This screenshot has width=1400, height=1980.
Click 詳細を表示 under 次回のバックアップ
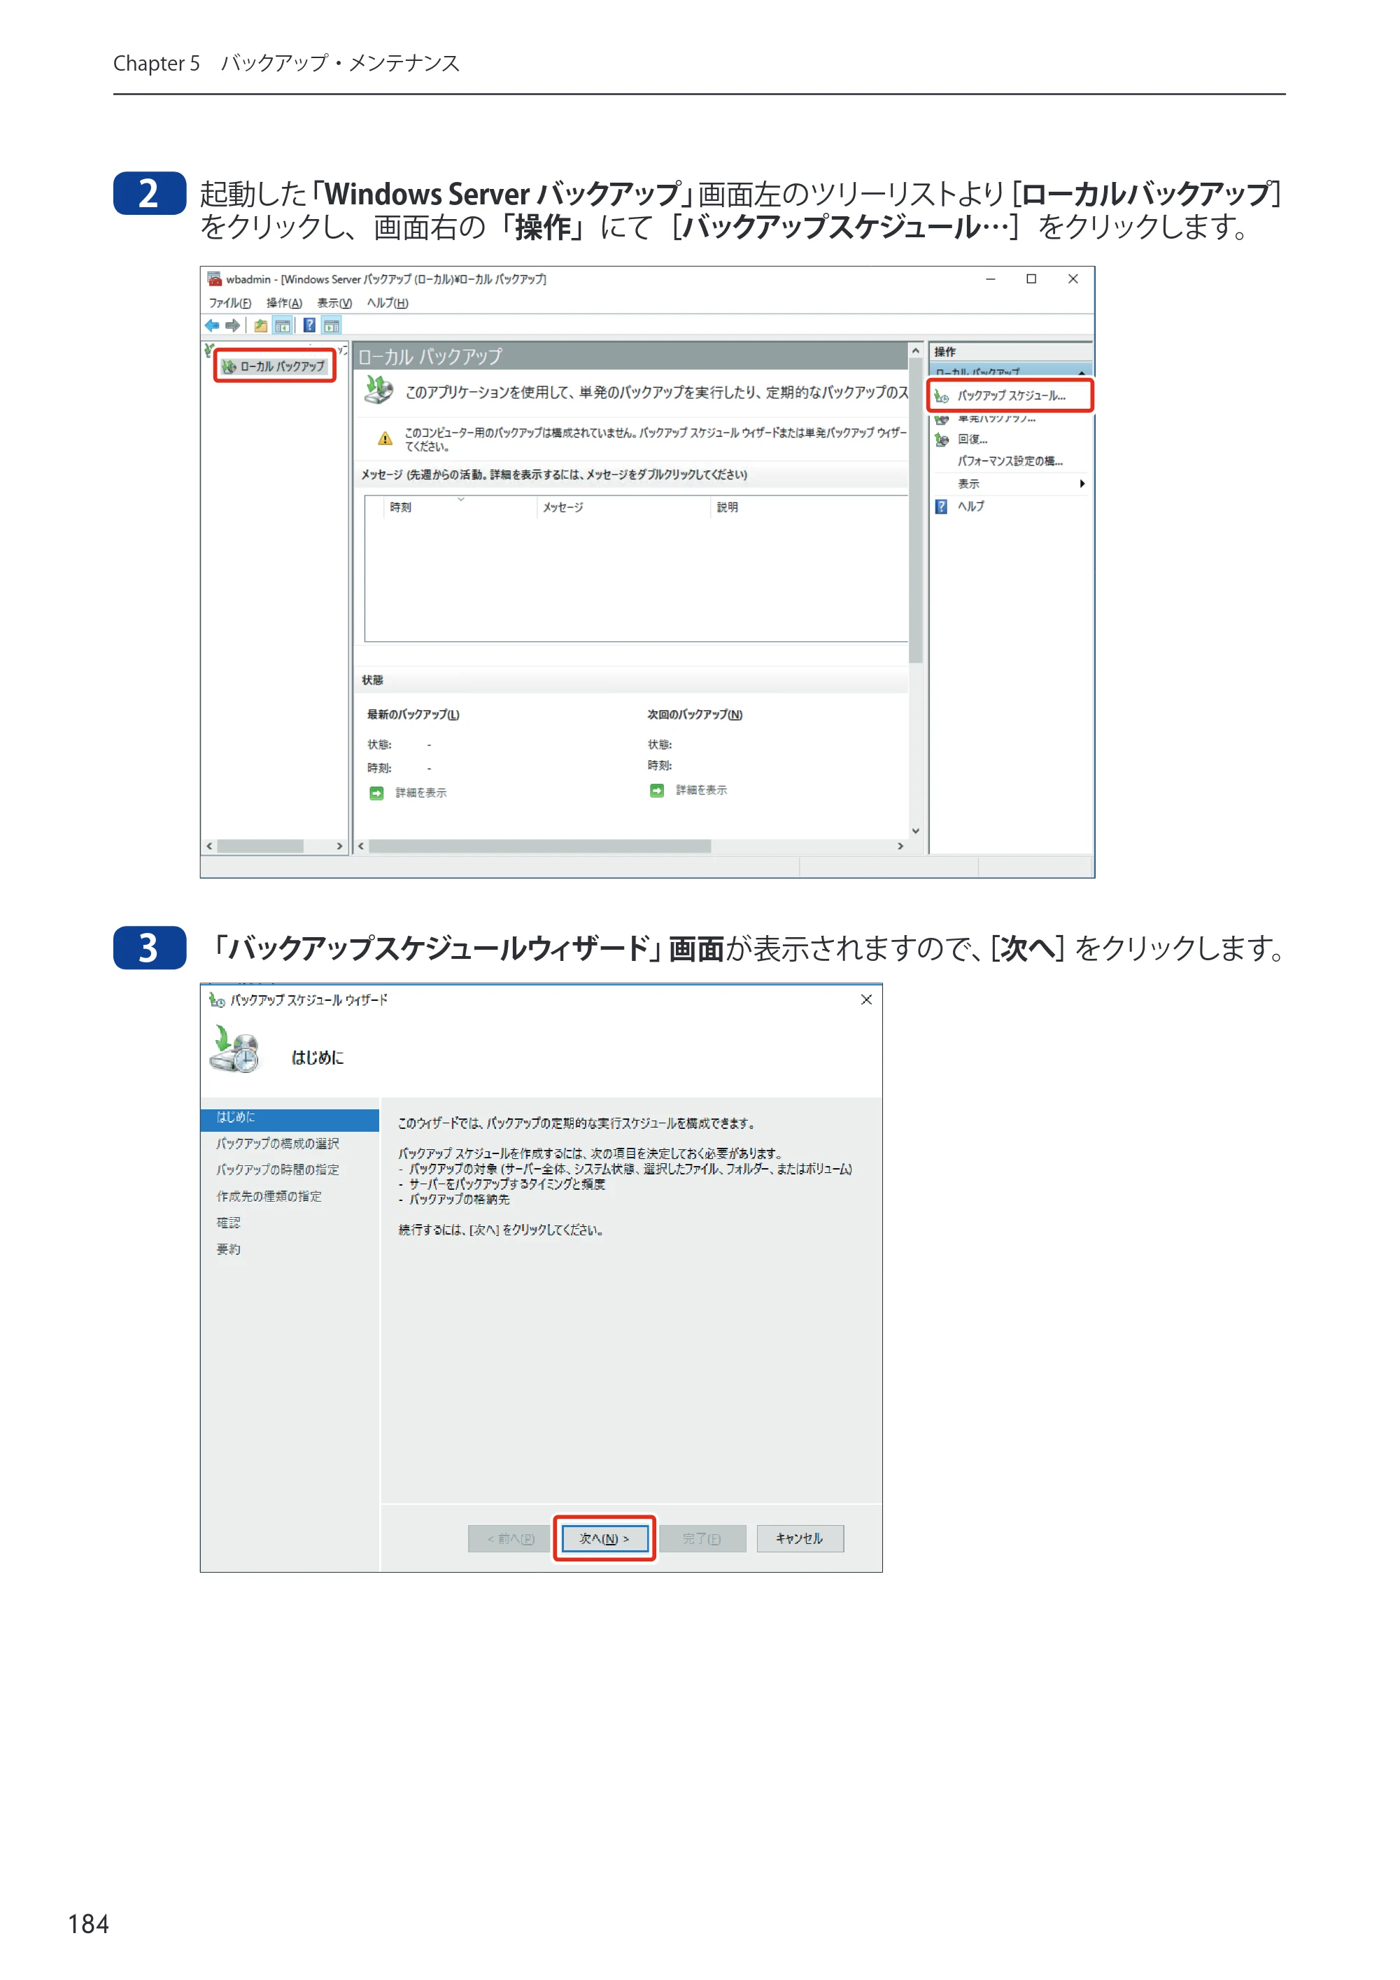click(701, 790)
